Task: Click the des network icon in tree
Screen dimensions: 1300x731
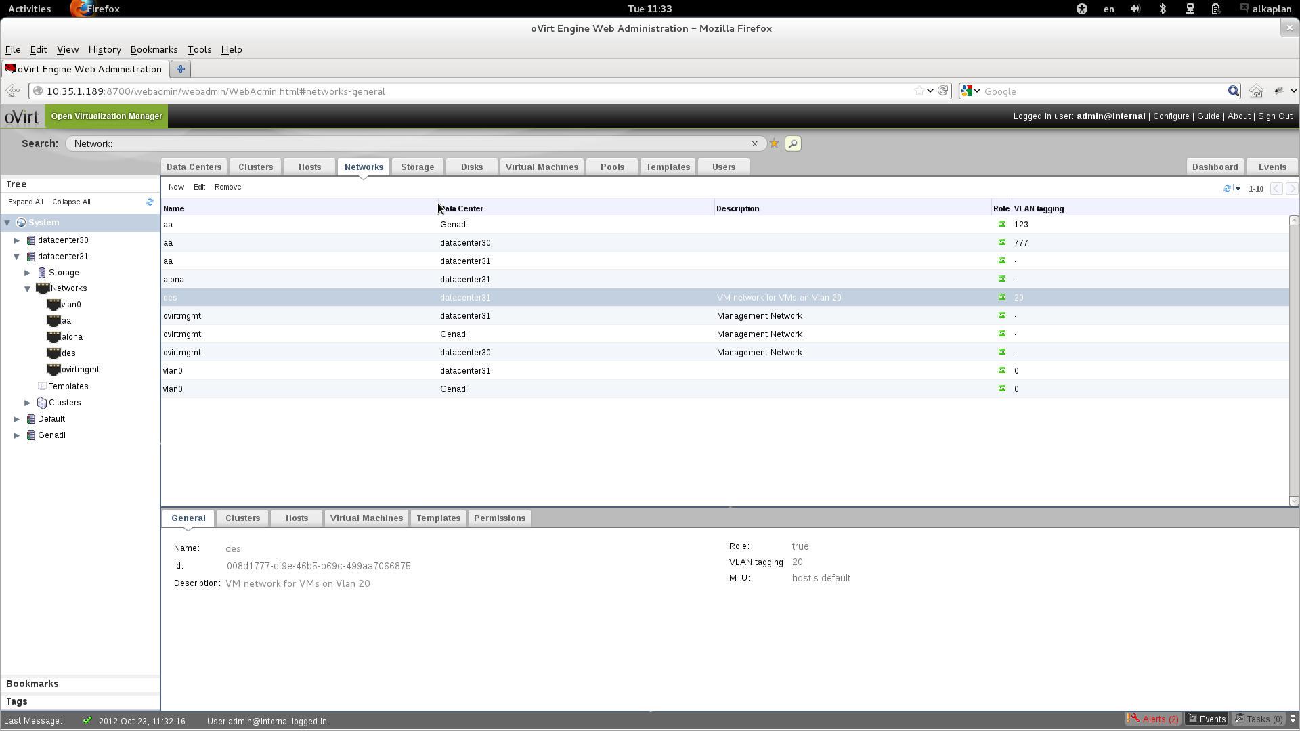Action: [53, 353]
